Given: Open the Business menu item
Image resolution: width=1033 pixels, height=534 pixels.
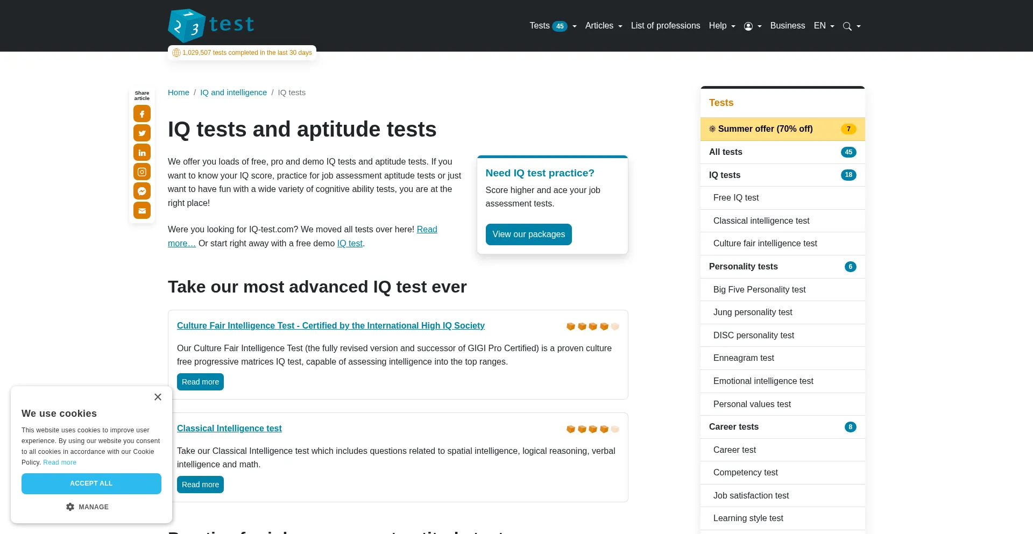Looking at the screenshot, I should 787,26.
